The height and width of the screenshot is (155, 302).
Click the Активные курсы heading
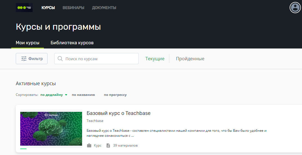pos(36,84)
